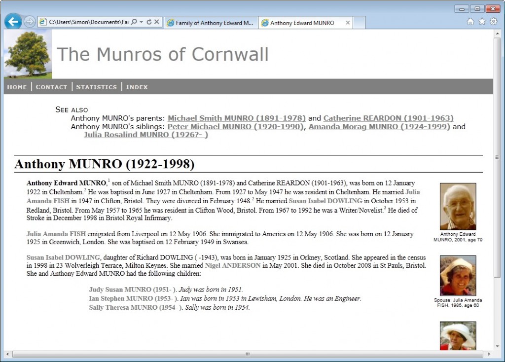Click the page icon in the address bar
The height and width of the screenshot is (362, 505).
42,22
